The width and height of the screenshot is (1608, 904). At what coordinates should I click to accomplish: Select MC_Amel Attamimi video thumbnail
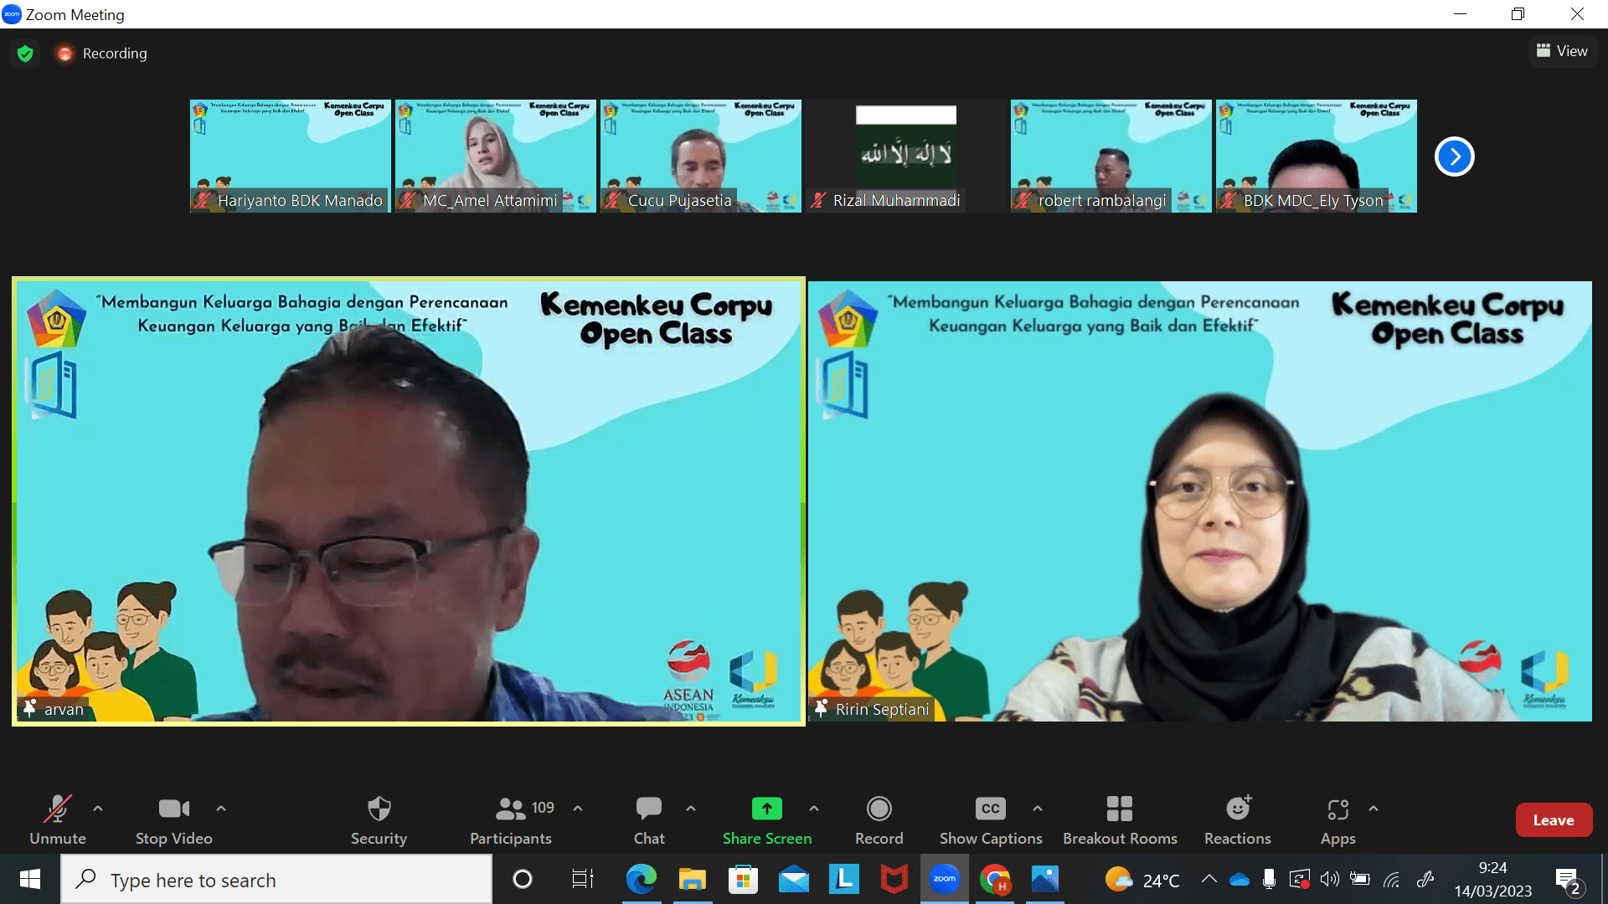496,157
